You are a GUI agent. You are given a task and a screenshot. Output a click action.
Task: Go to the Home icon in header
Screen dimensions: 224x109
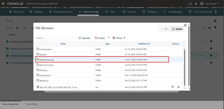click(x=191, y=3)
